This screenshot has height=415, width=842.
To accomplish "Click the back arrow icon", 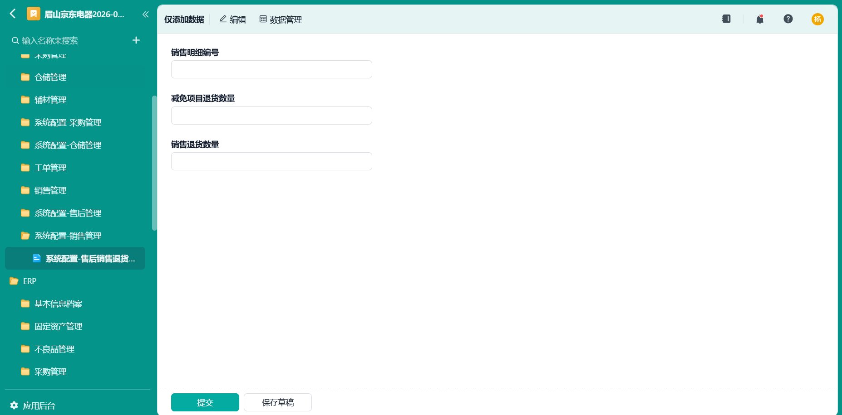I will click(x=13, y=14).
